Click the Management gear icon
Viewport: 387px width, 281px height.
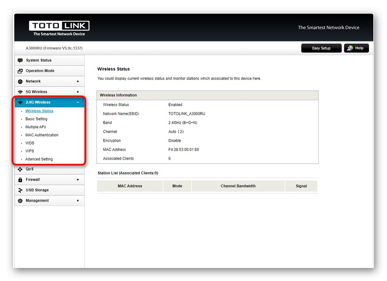pyautogui.click(x=20, y=201)
